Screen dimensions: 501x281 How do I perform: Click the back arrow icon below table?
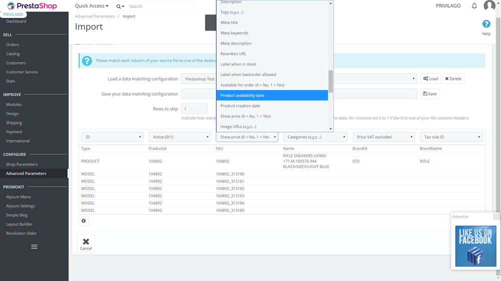coord(83,220)
